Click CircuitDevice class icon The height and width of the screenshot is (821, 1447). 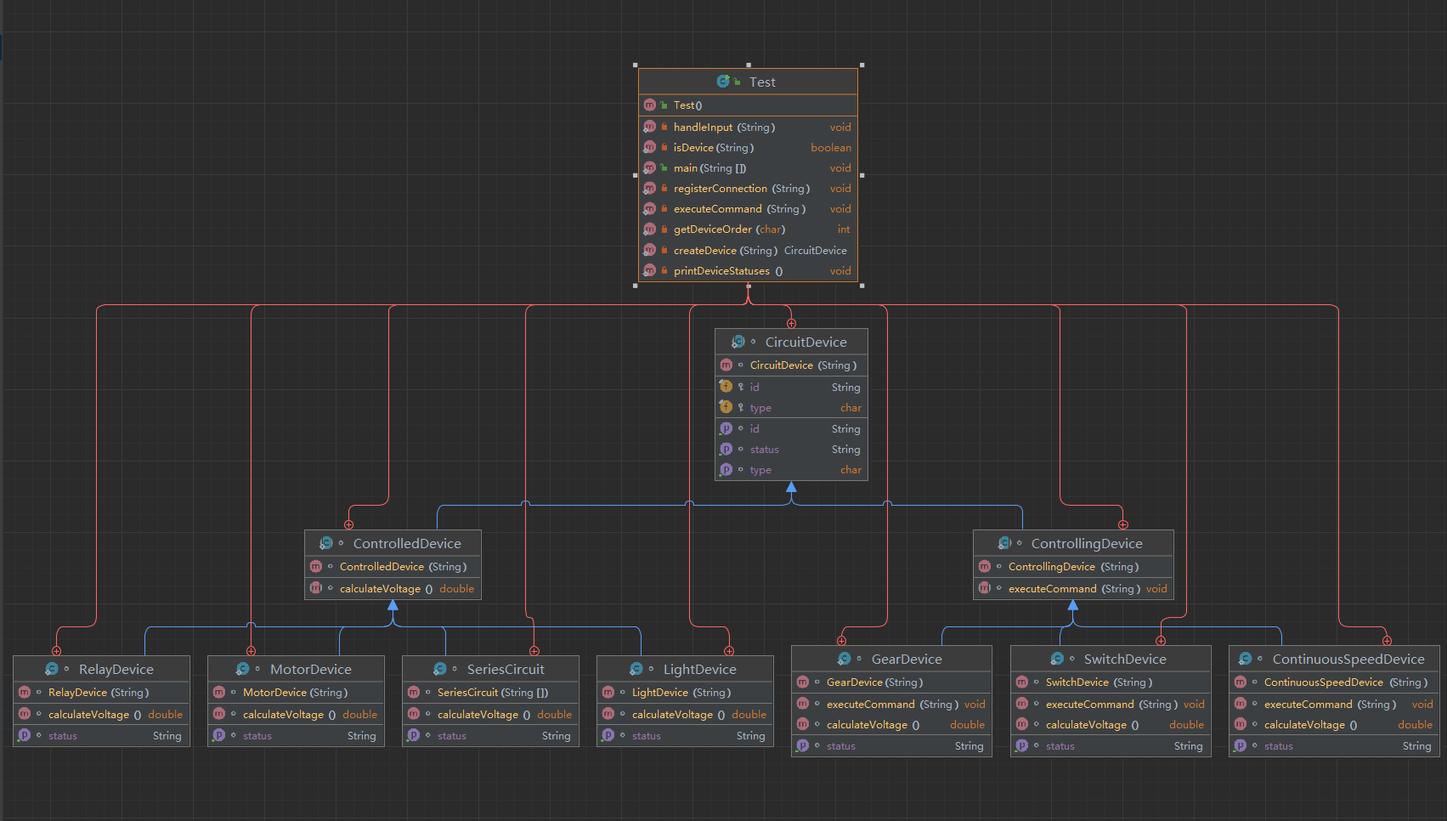[738, 342]
